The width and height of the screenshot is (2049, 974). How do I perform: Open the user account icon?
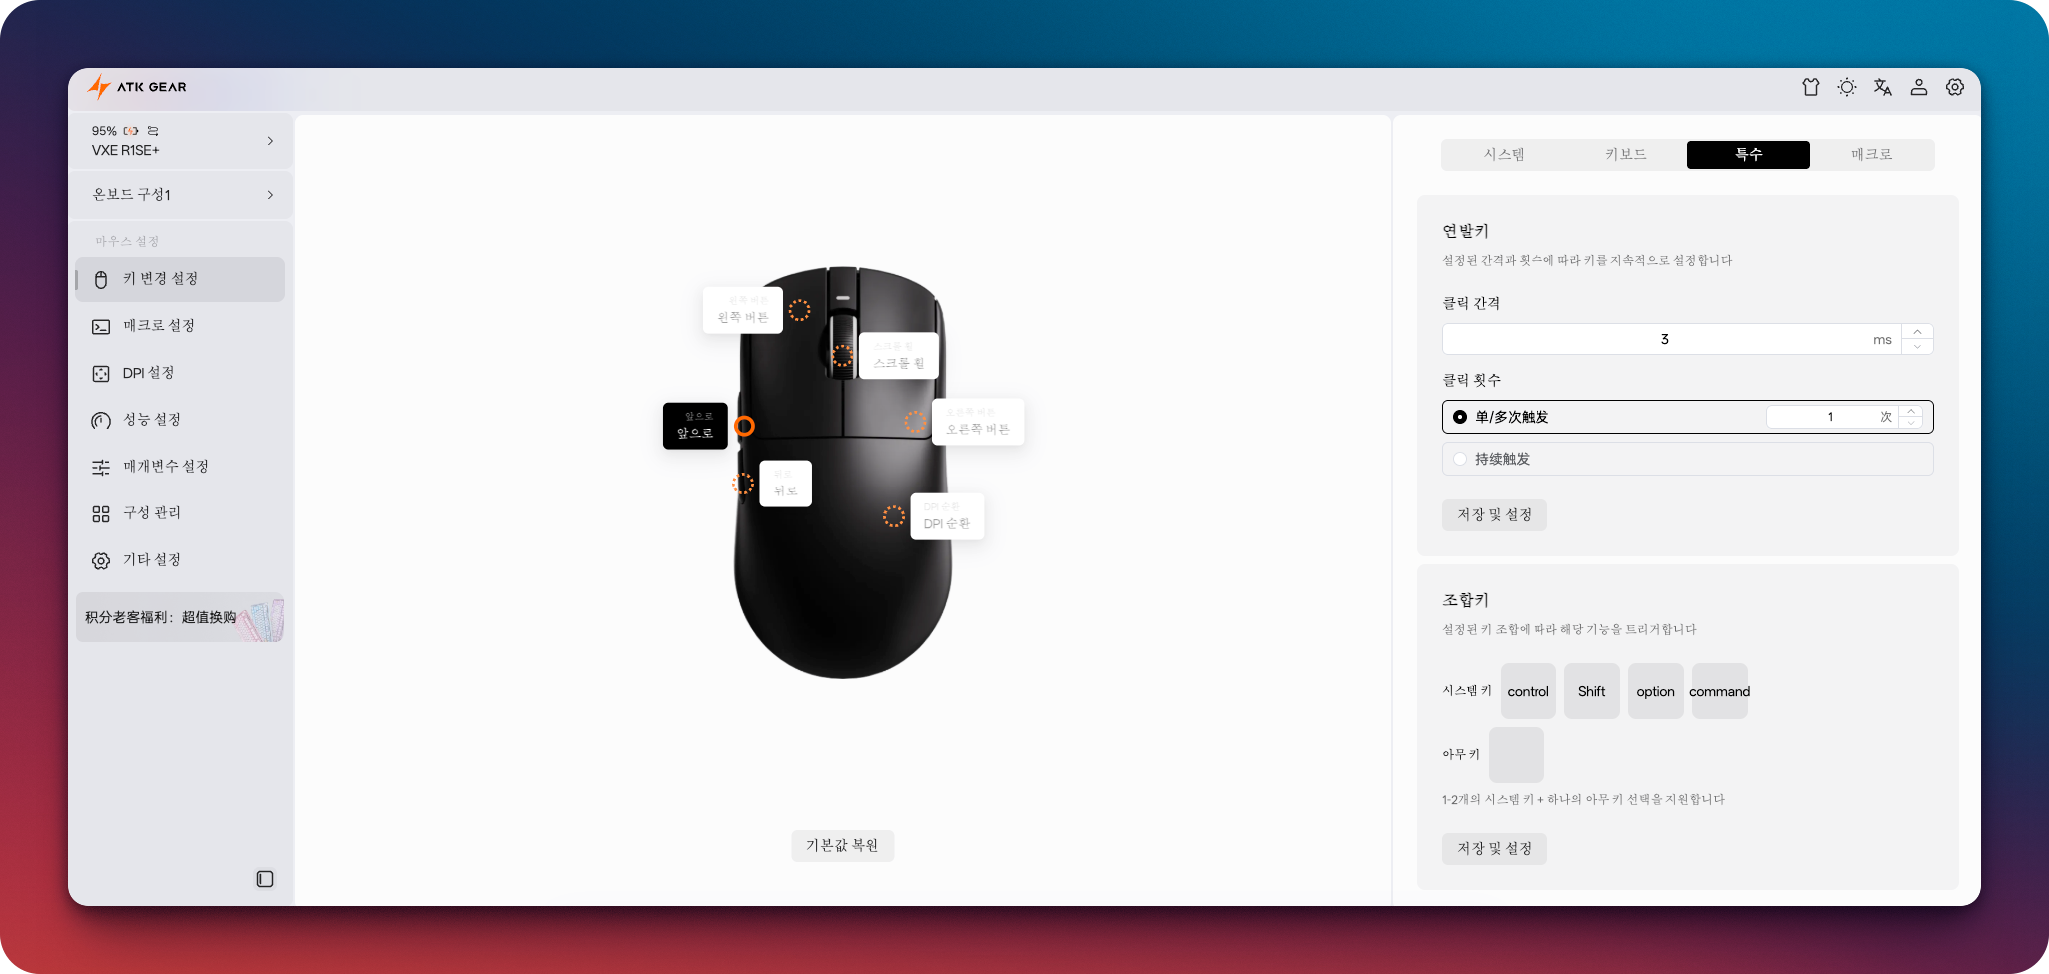point(1918,87)
